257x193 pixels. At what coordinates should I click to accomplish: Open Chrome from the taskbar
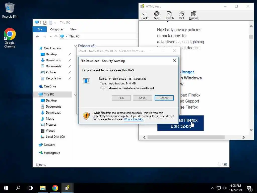55,188
